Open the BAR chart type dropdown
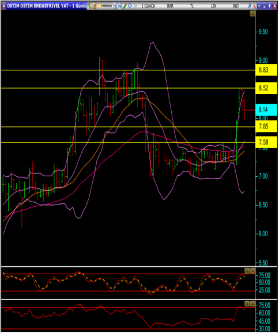Viewport: 279px width, 333px height. click(170, 6)
